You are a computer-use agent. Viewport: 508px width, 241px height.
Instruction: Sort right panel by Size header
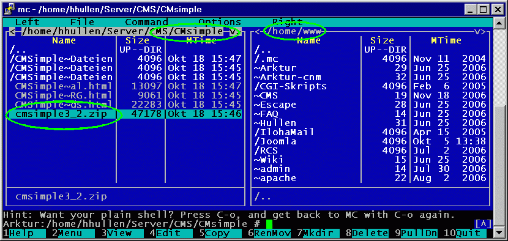click(383, 40)
